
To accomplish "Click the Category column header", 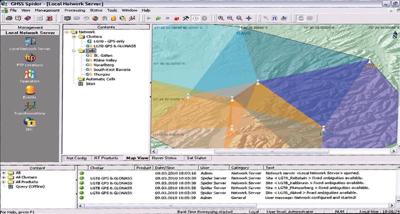I will (x=240, y=167).
